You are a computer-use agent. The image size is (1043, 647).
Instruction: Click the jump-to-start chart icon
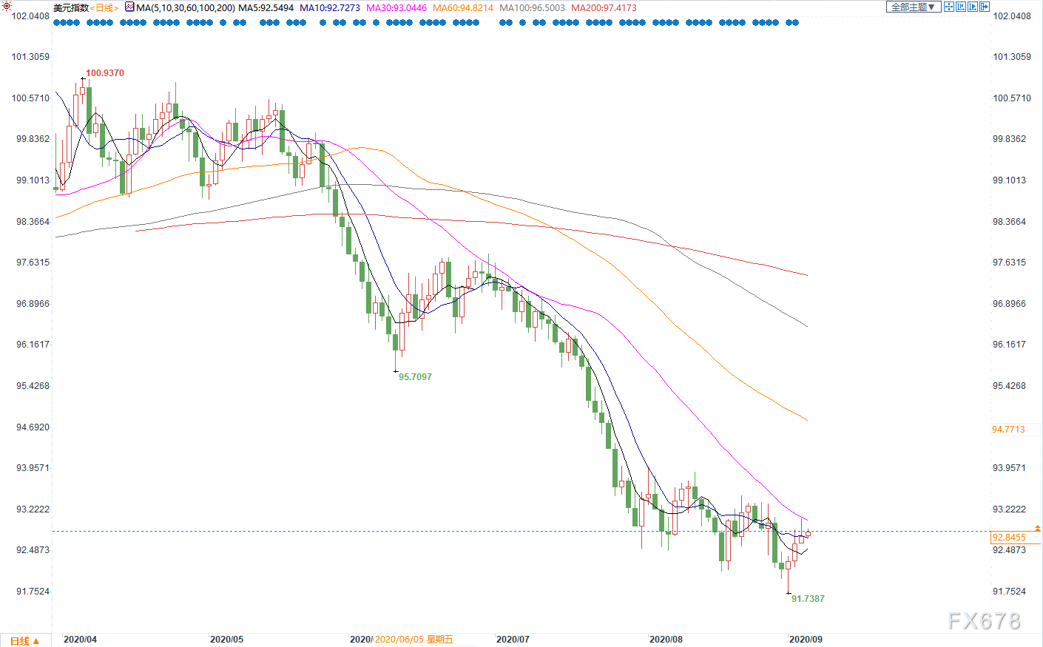pyautogui.click(x=960, y=7)
